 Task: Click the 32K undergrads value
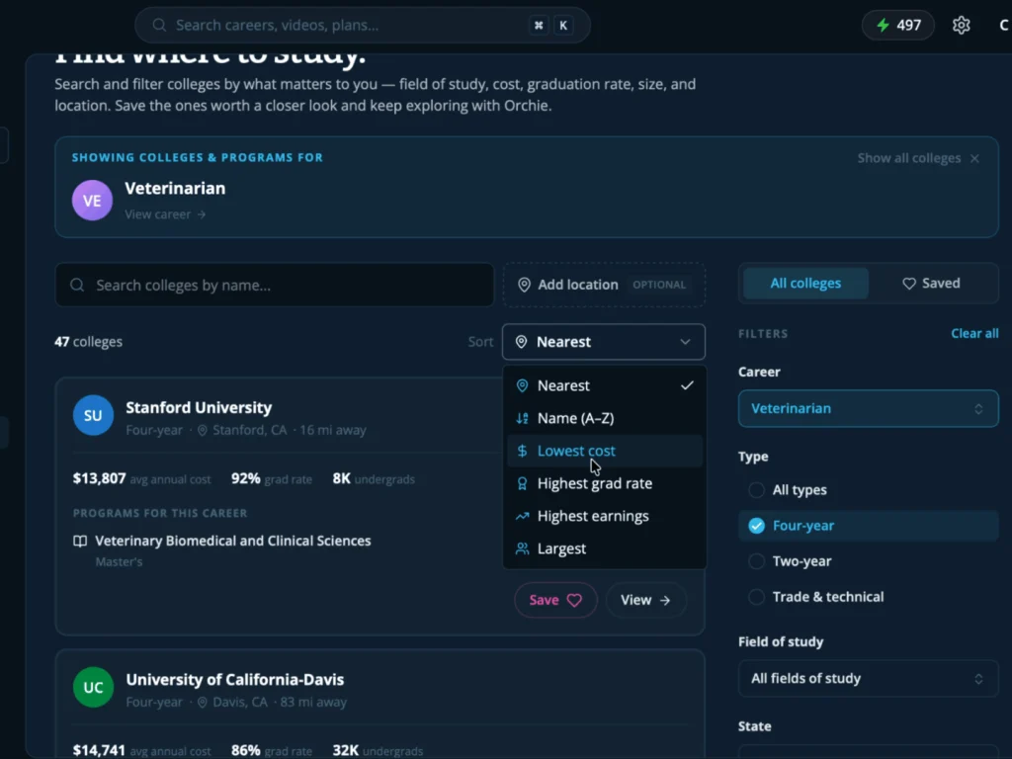(x=345, y=750)
